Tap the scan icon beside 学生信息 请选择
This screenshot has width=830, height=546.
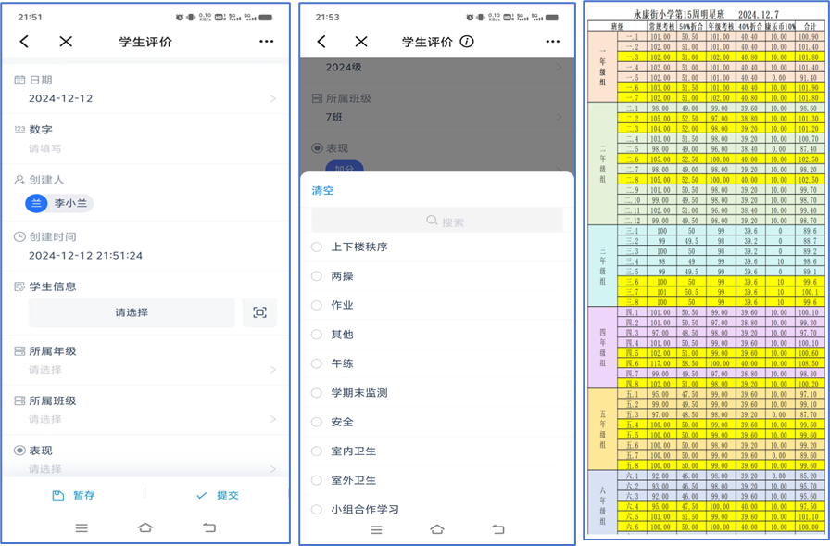(259, 313)
